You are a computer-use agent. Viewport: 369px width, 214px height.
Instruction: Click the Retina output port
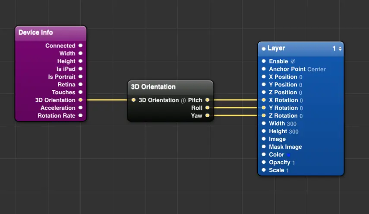(80, 84)
